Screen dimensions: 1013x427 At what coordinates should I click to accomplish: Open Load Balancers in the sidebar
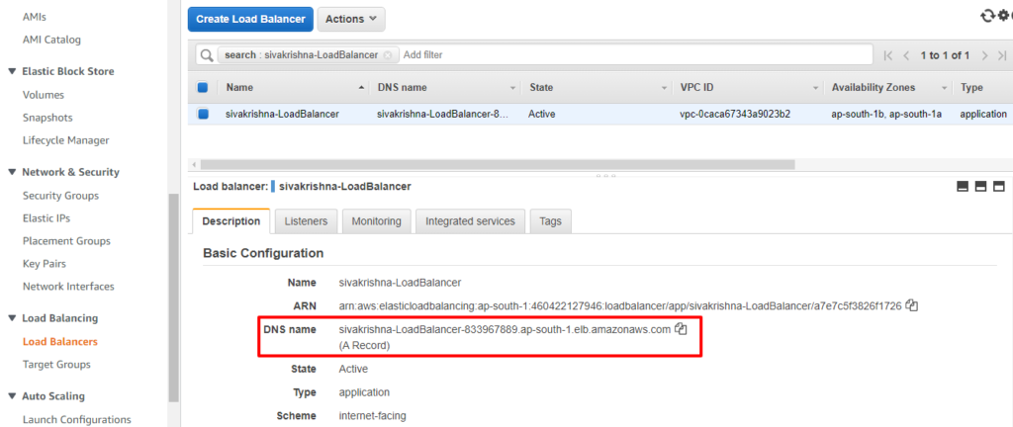click(60, 342)
